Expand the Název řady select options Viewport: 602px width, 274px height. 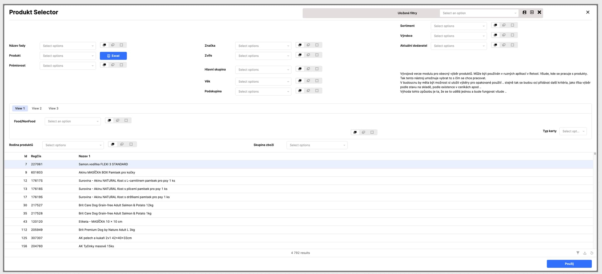(x=68, y=46)
